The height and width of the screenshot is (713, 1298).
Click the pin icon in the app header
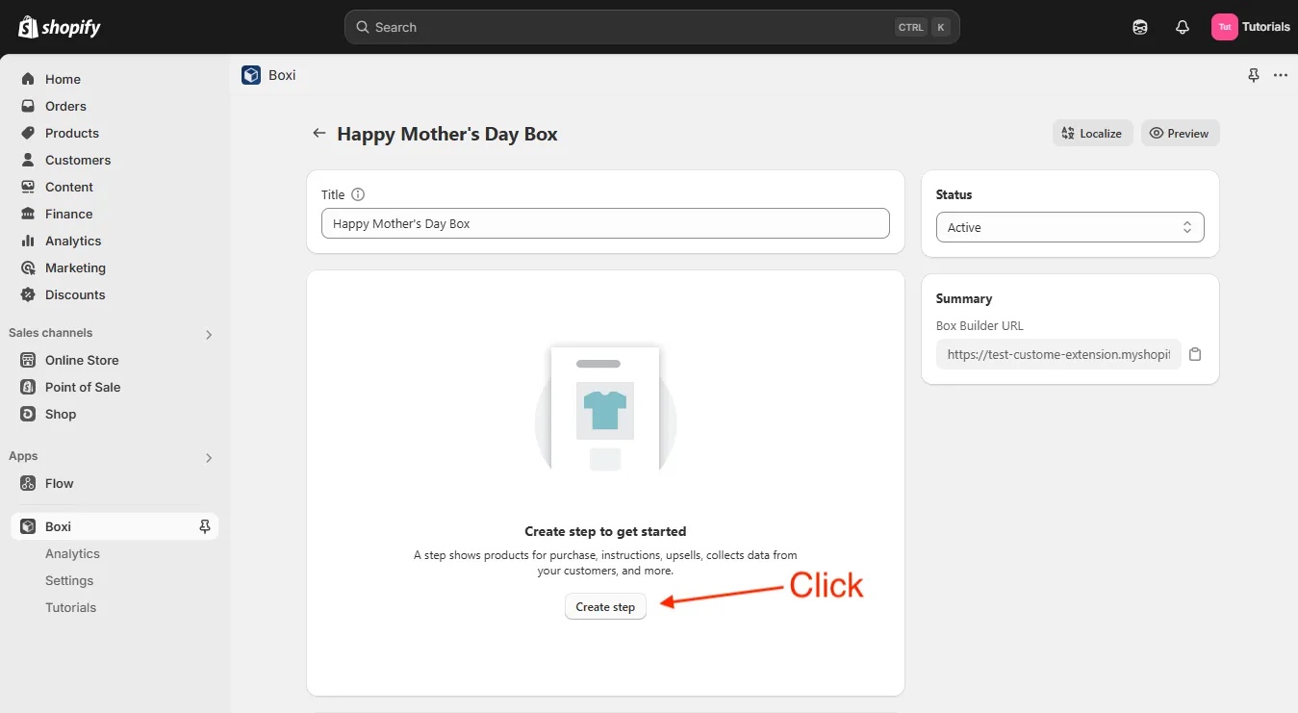click(x=1254, y=75)
